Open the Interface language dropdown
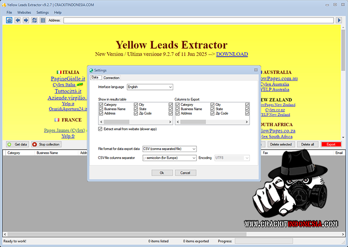Screen dimensions: 348x247 pyautogui.click(x=150, y=87)
